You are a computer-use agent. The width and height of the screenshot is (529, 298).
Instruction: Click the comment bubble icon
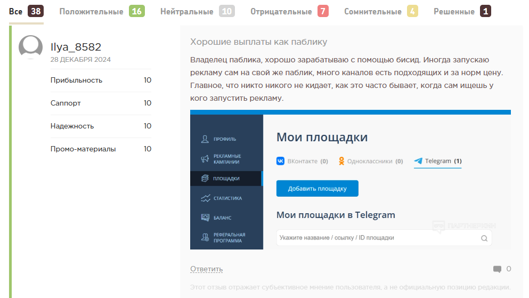(497, 269)
